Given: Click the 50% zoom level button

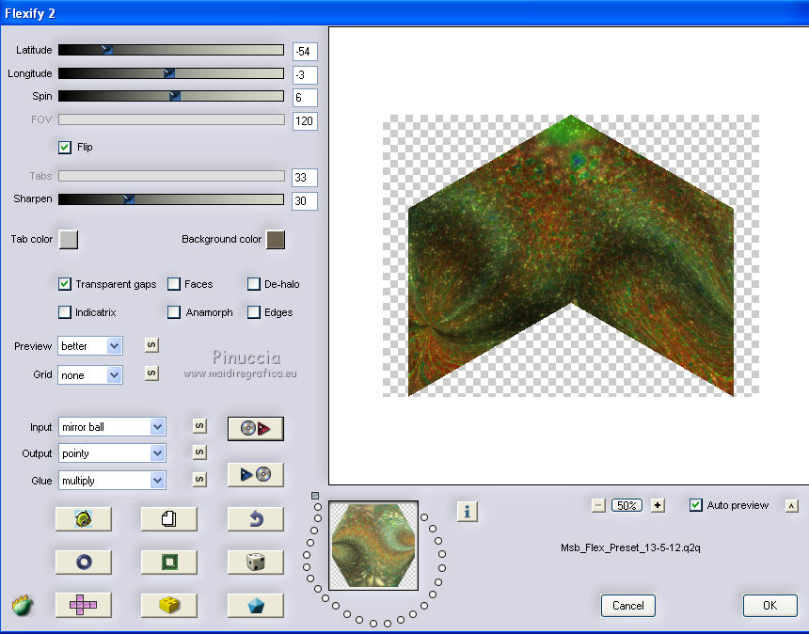Looking at the screenshot, I should point(627,505).
